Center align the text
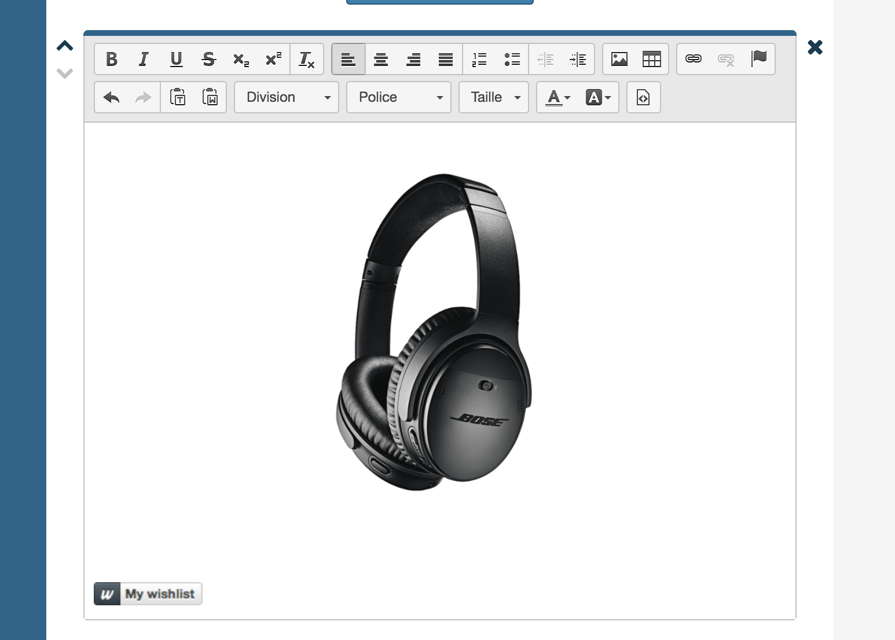The width and height of the screenshot is (895, 640). 381,59
